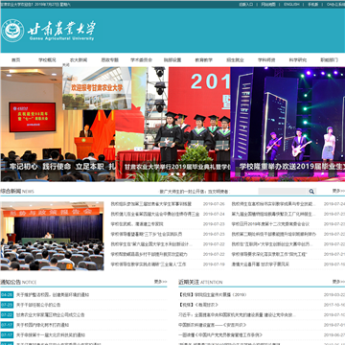
Task: Switch to the ENGLISH version
Action: tap(291, 5)
